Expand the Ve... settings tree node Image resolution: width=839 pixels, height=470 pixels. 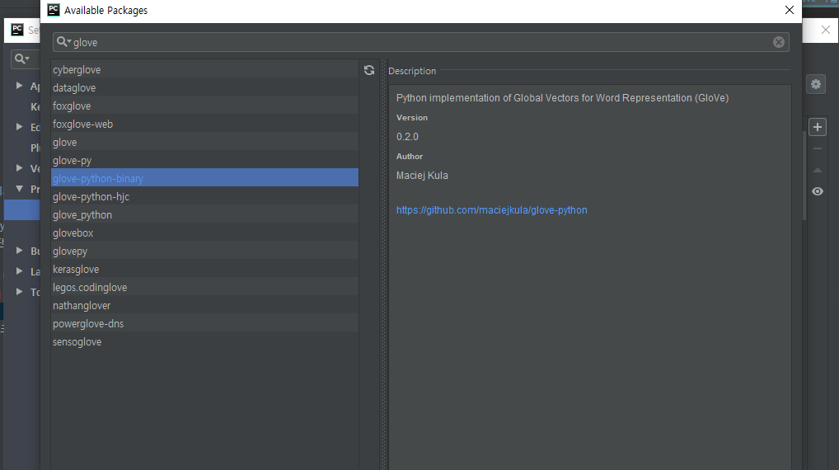pyautogui.click(x=19, y=168)
